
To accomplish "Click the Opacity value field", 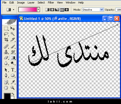I will point(118,10).
